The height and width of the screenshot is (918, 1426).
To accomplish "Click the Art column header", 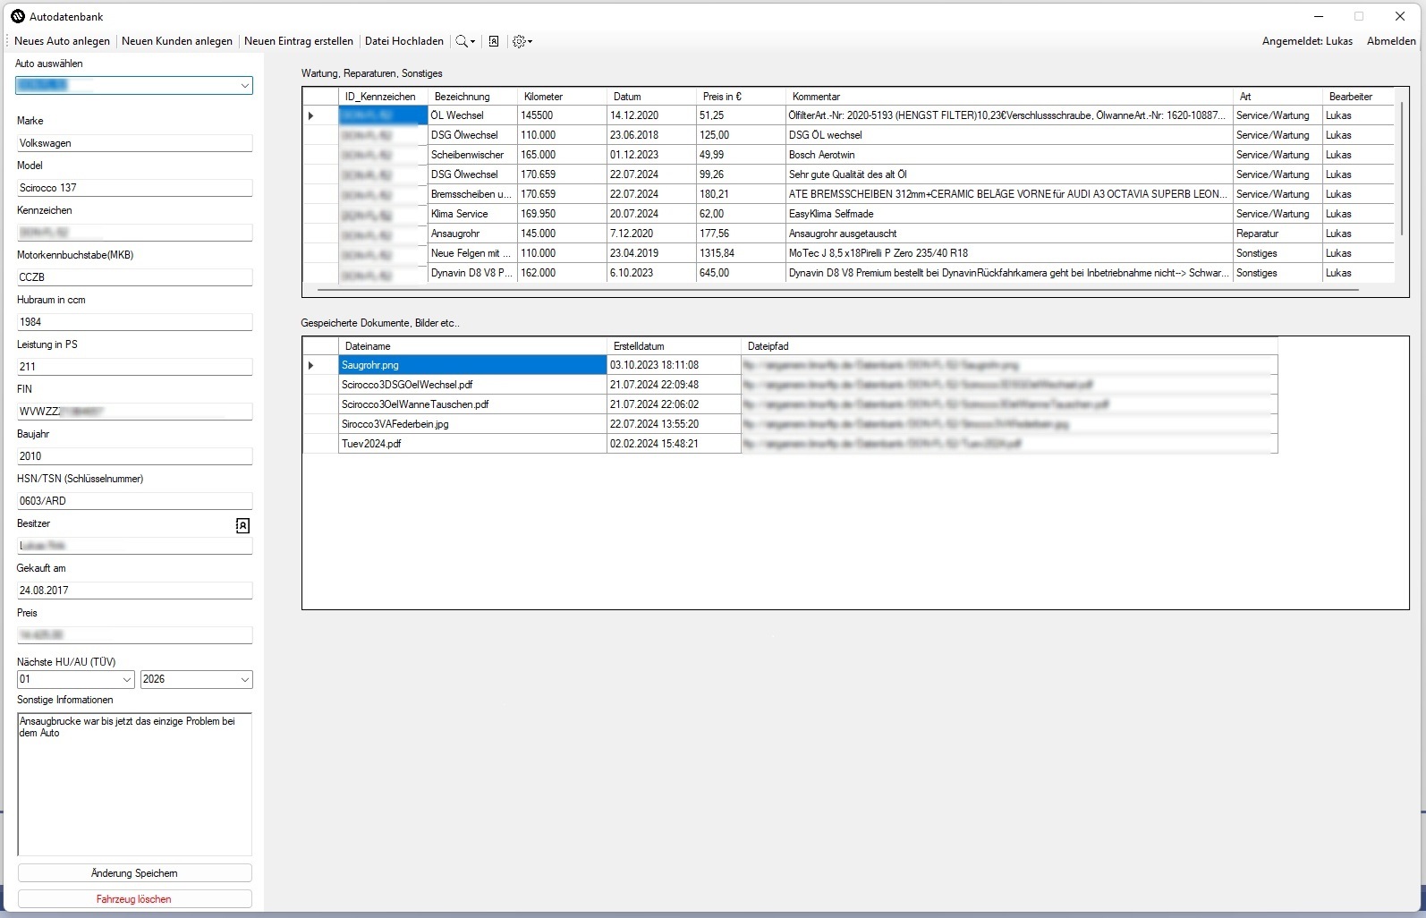I will tap(1277, 97).
